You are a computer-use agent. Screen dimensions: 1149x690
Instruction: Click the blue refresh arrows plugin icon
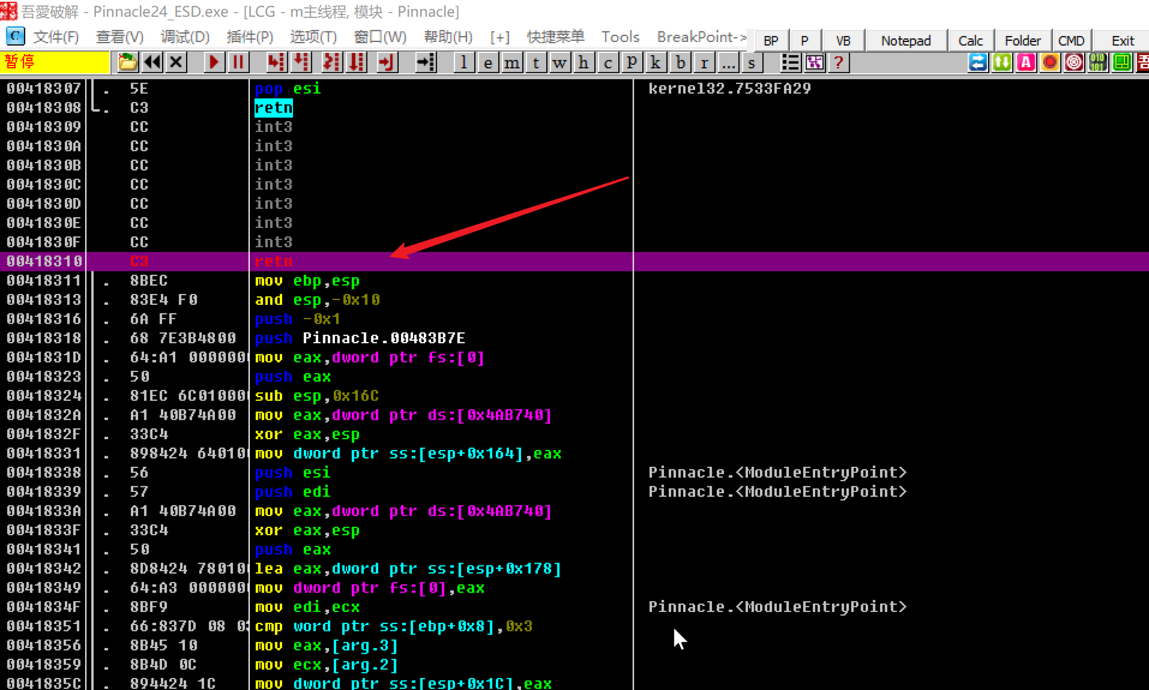(x=978, y=62)
